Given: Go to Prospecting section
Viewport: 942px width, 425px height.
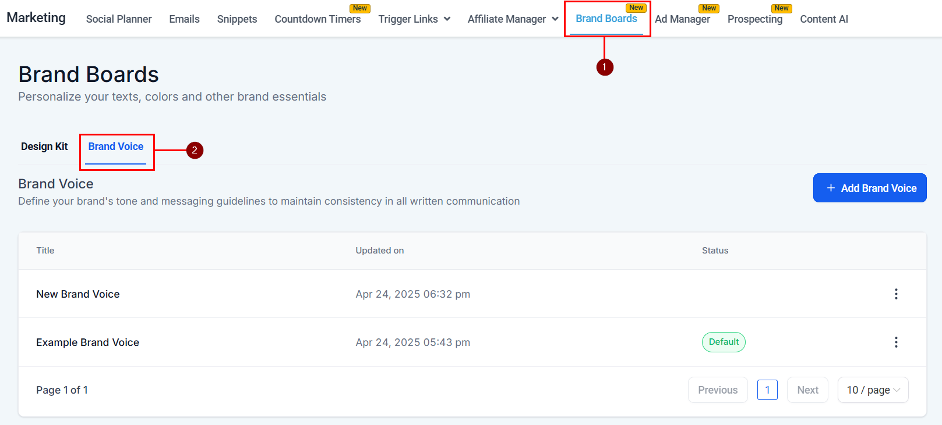Looking at the screenshot, I should pos(755,19).
